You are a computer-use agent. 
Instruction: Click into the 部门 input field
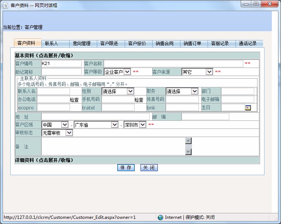tap(238, 91)
